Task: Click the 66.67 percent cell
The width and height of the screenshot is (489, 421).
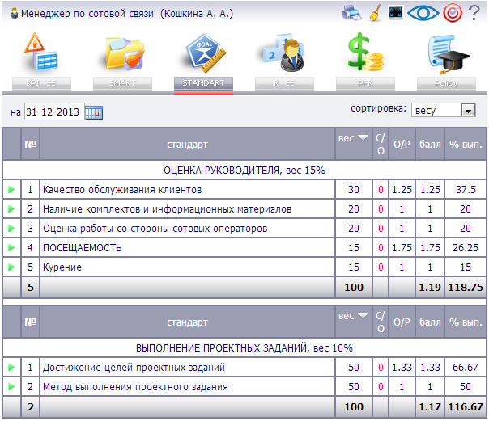Action: 466,367
